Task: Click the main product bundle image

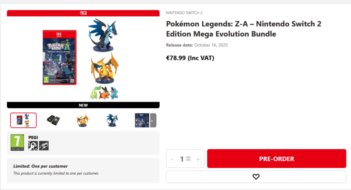Action: (83, 59)
